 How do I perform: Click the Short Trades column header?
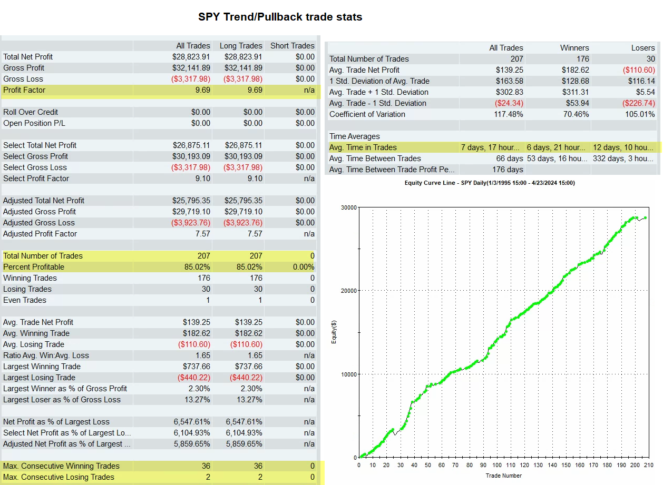(292, 46)
